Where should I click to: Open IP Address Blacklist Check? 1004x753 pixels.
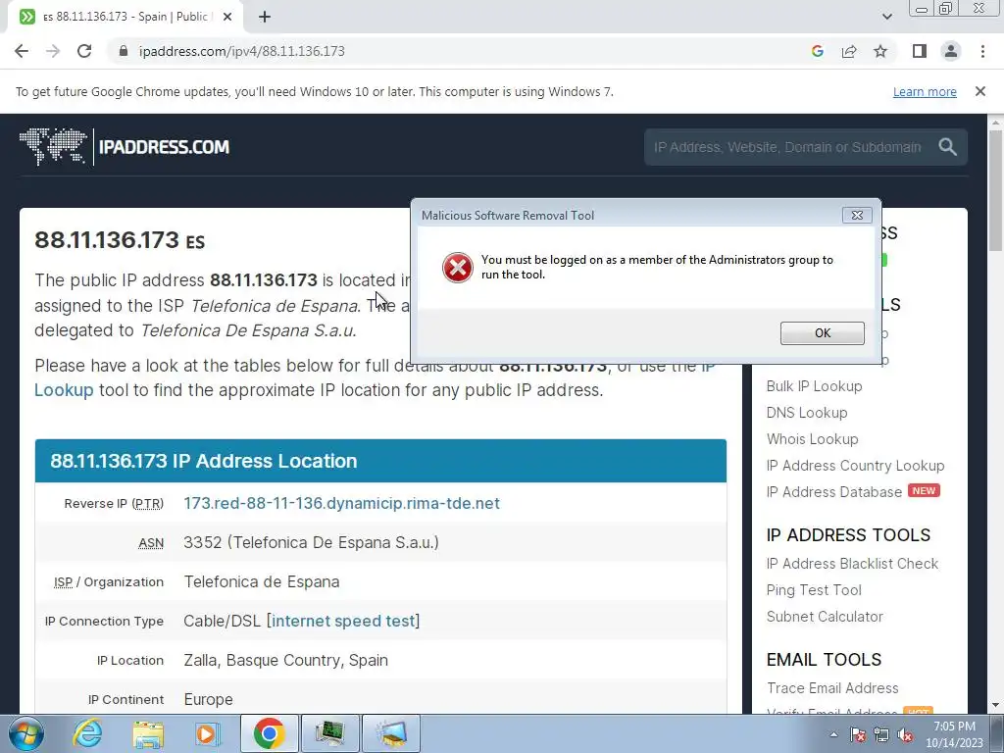[852, 564]
